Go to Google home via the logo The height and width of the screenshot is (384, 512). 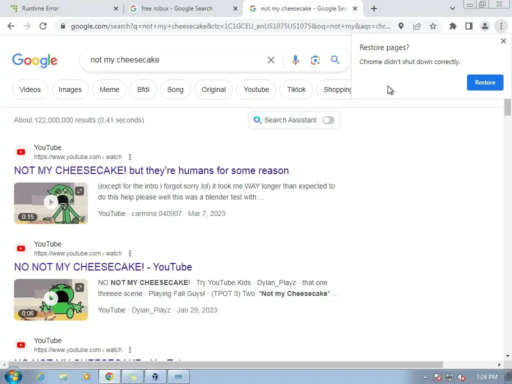[x=34, y=60]
